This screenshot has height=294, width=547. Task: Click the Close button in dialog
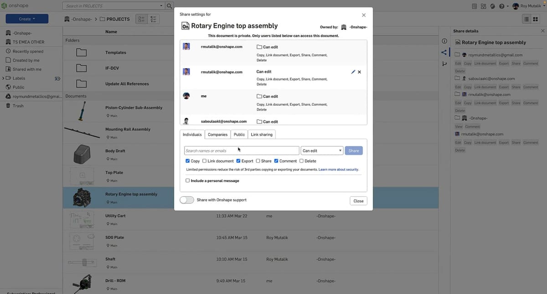[x=358, y=201]
